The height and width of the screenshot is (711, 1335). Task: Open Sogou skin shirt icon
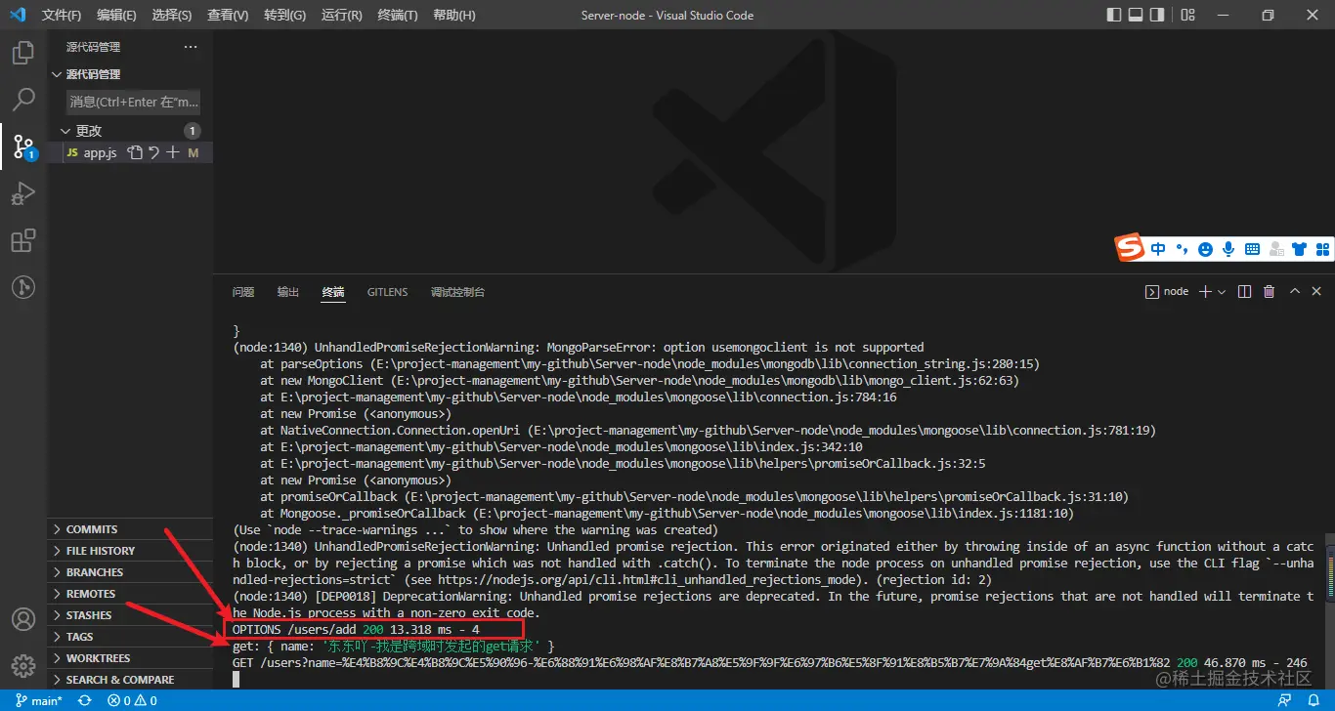[1299, 249]
